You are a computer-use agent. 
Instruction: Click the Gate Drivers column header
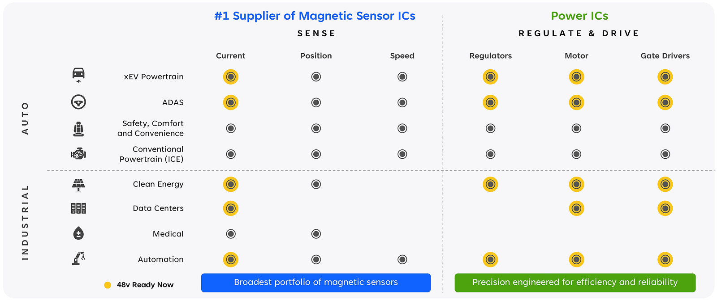tap(665, 56)
